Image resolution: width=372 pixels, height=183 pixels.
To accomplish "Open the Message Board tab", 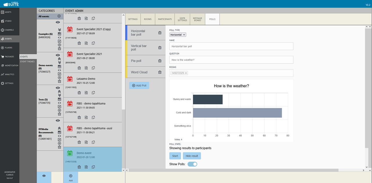I will pos(197,19).
